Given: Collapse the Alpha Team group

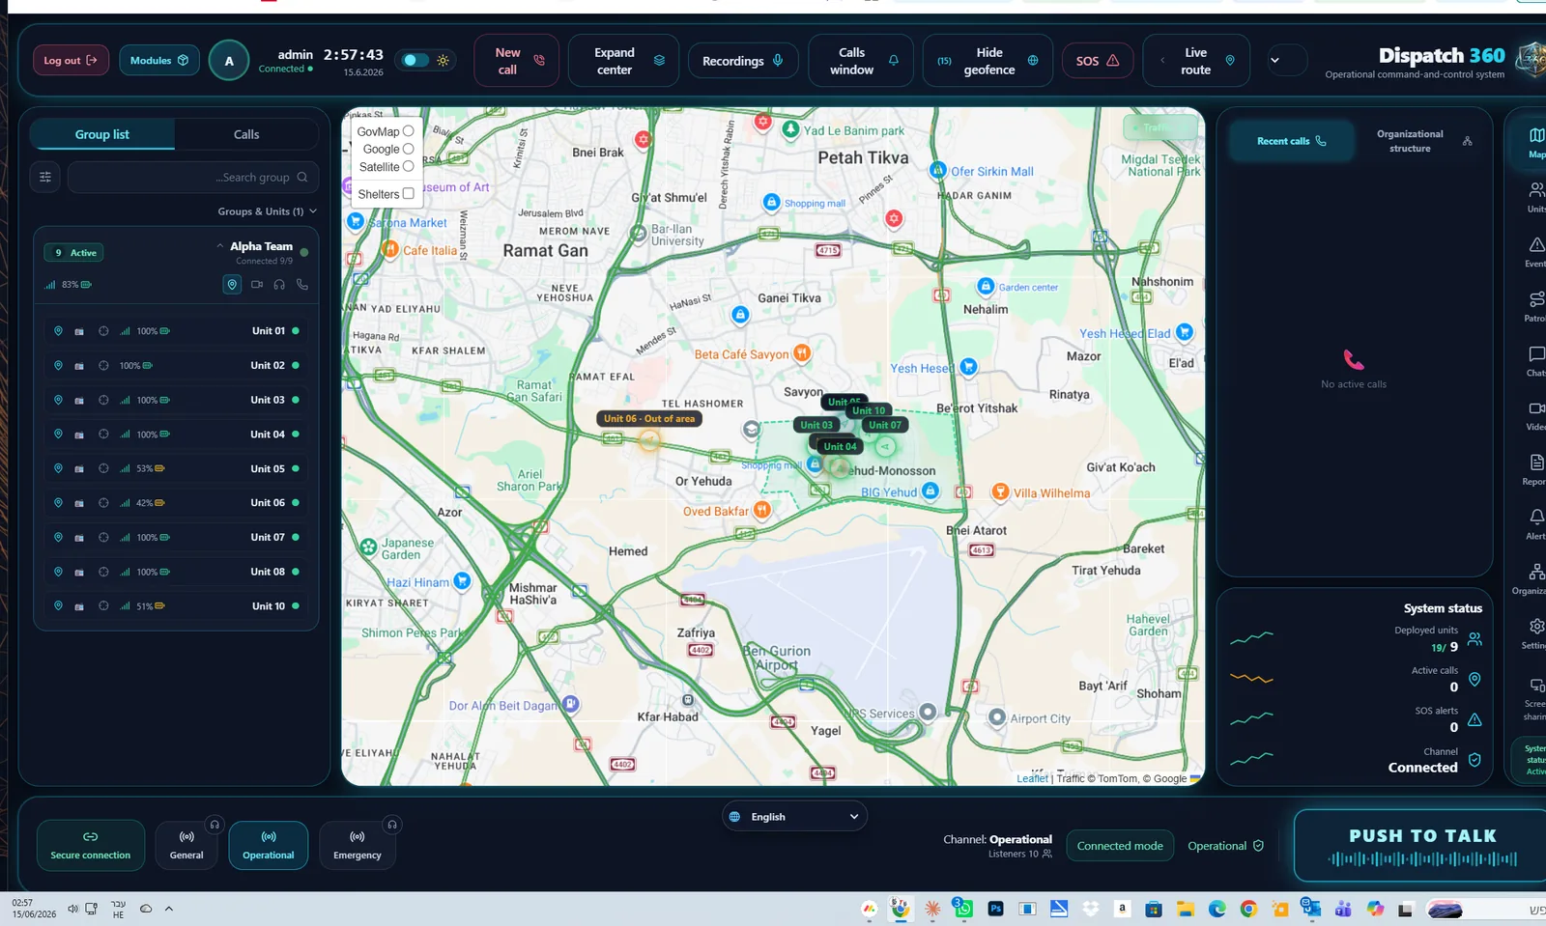Looking at the screenshot, I should (x=220, y=246).
